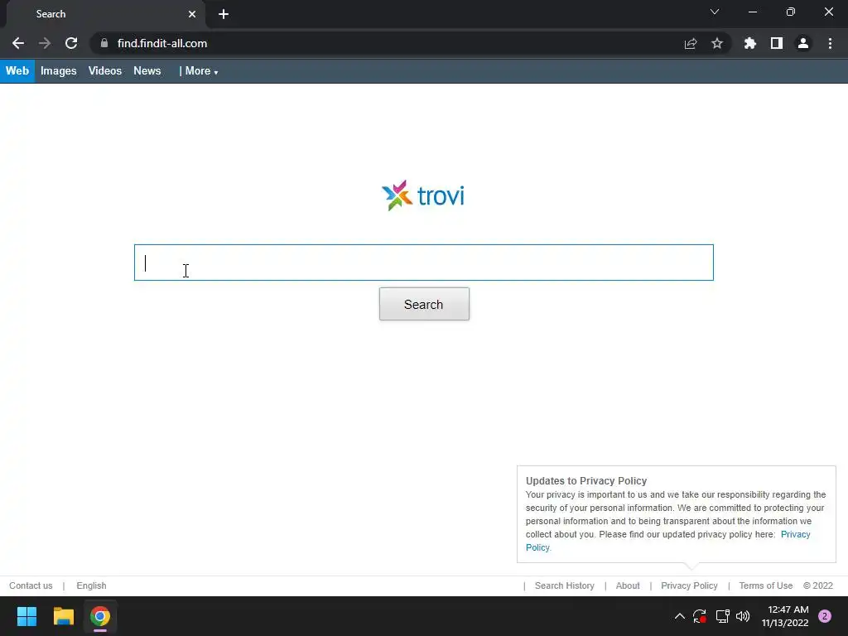Click the forward navigation arrow
The image size is (848, 636).
[45, 43]
